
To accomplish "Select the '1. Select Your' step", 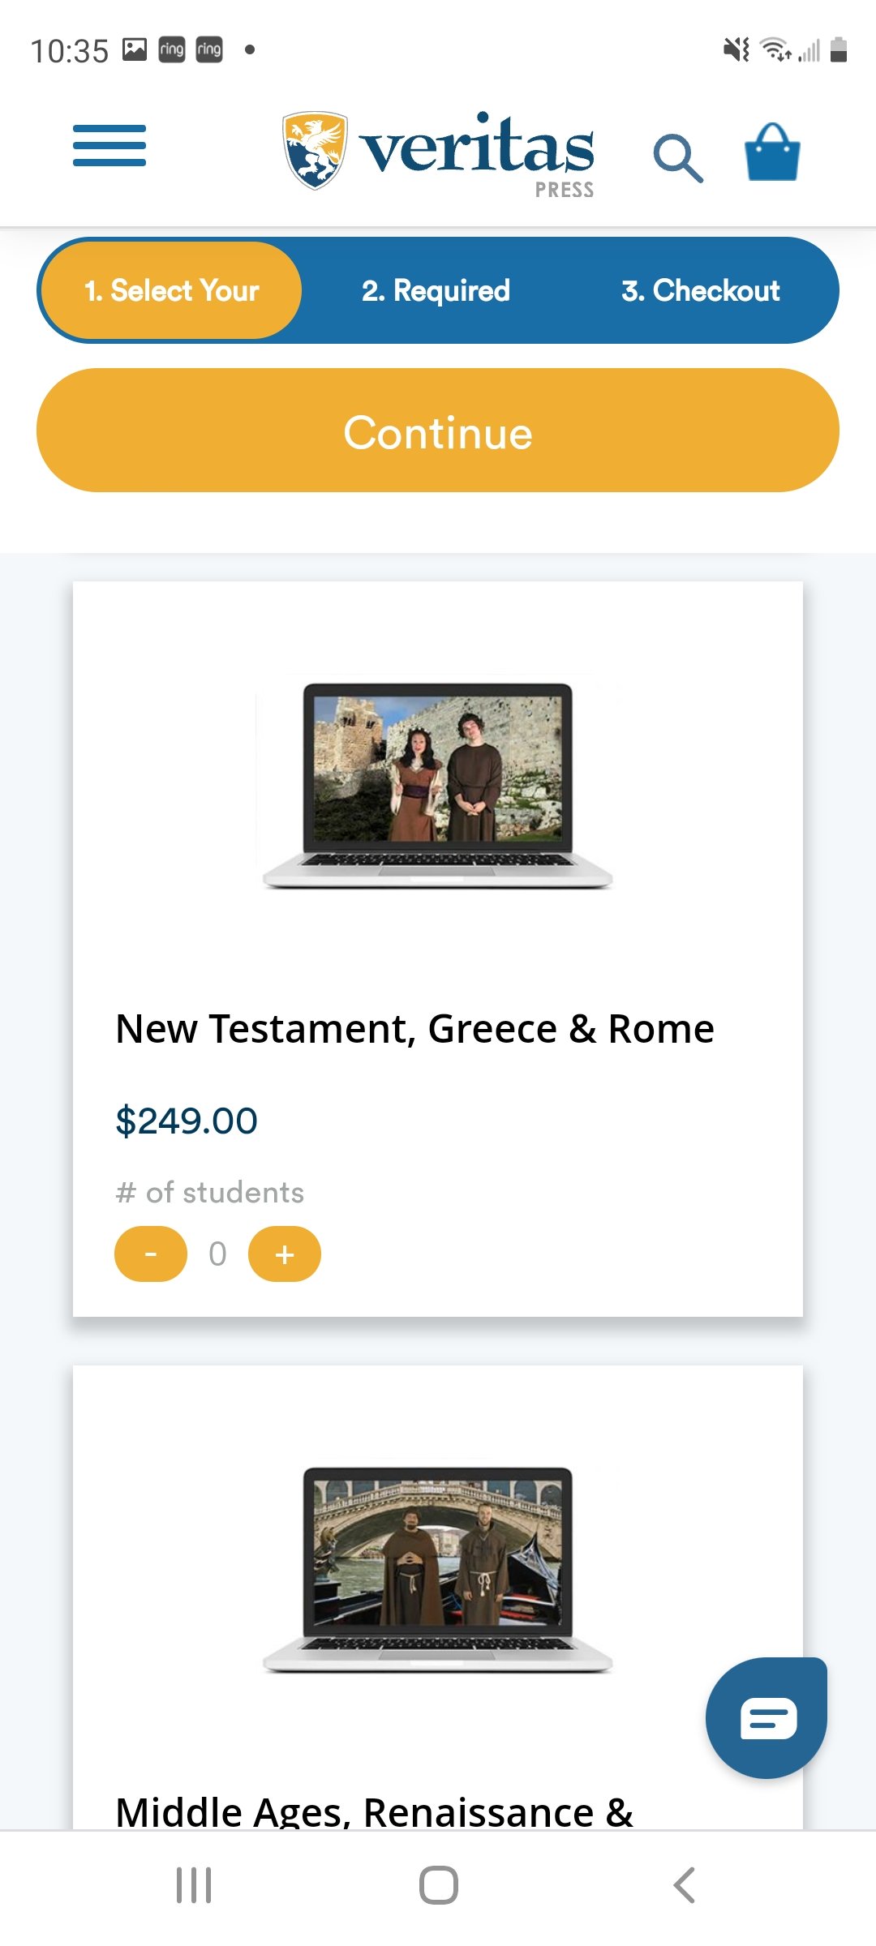I will coord(171,290).
